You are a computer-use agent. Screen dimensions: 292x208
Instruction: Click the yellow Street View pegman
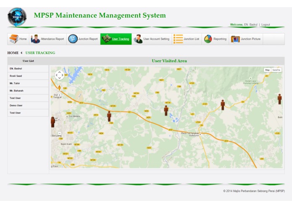[59, 88]
